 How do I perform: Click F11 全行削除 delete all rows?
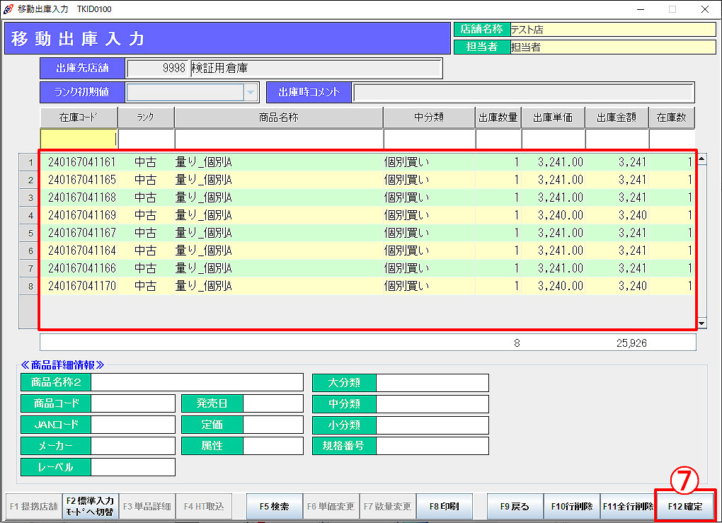pos(627,507)
